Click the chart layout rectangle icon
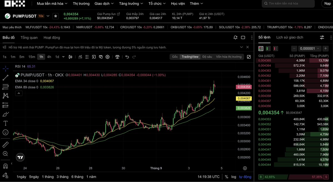This screenshot has width=333, height=182. 243,38
